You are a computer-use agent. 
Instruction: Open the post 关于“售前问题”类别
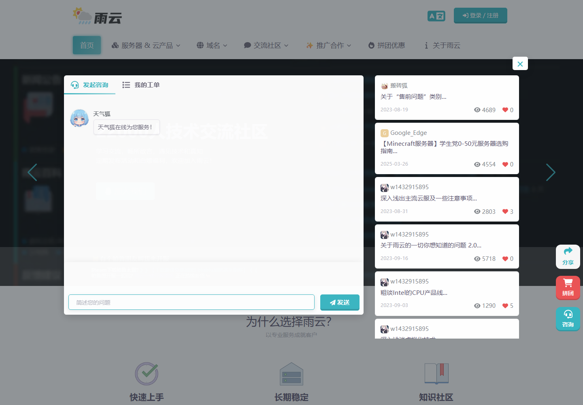(413, 96)
